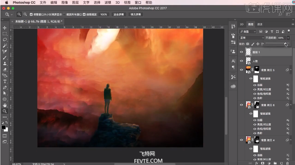Select the 图层 1 layer thumbnail
This screenshot has height=165, width=295.
click(248, 52)
